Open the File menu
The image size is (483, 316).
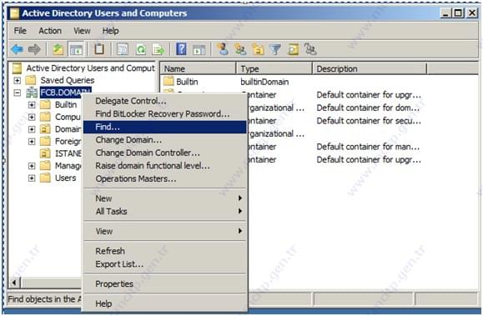coord(20,31)
